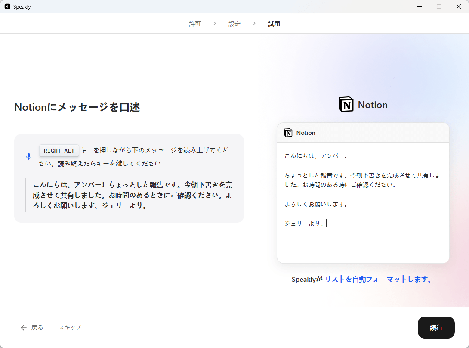Click the back arrow icon beside 戻る

24,328
